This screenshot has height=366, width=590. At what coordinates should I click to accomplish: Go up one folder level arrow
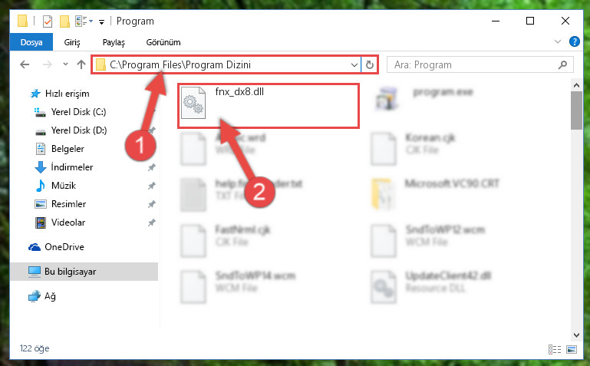(81, 64)
